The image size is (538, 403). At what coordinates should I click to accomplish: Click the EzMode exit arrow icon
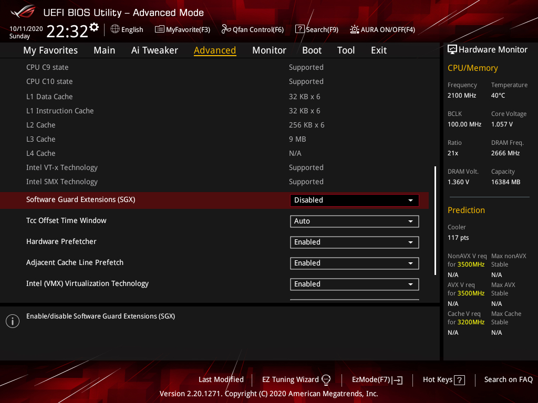click(x=397, y=380)
